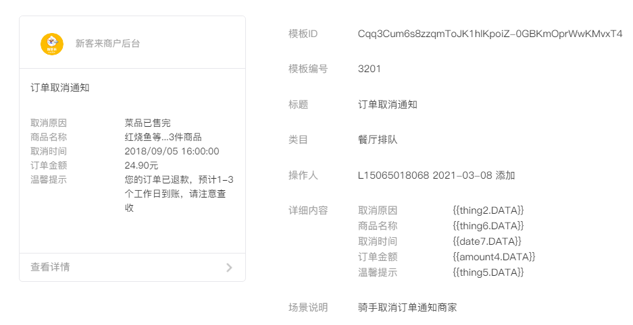Select the template number 3201
This screenshot has height=325, width=633.
(x=370, y=69)
